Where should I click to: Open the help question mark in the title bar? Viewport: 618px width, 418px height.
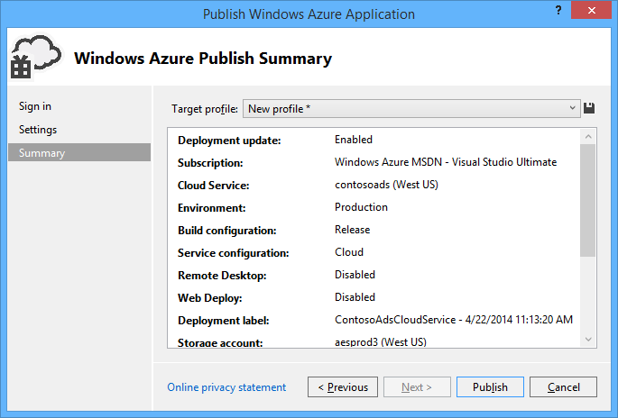558,11
